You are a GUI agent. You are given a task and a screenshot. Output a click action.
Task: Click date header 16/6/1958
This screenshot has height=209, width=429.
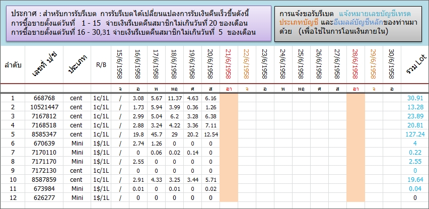(x=138, y=64)
